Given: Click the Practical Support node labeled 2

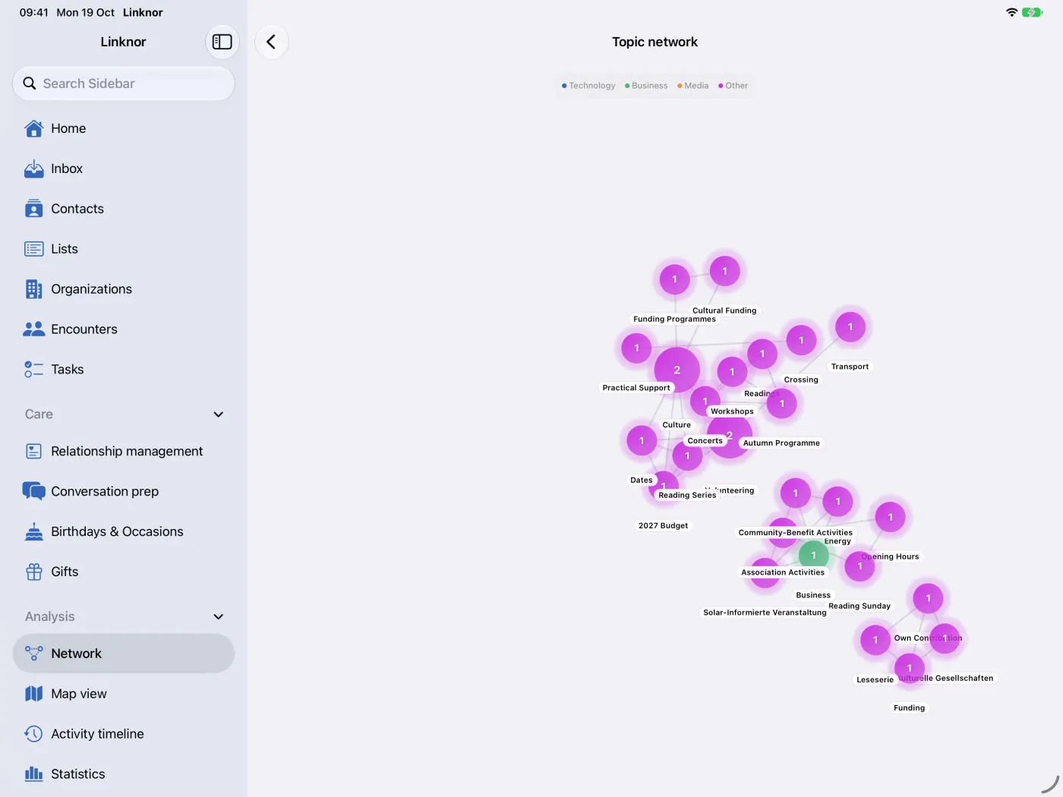Looking at the screenshot, I should point(677,370).
